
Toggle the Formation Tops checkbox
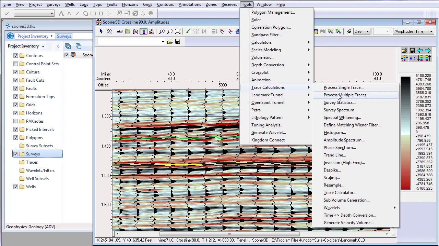[x=15, y=97]
